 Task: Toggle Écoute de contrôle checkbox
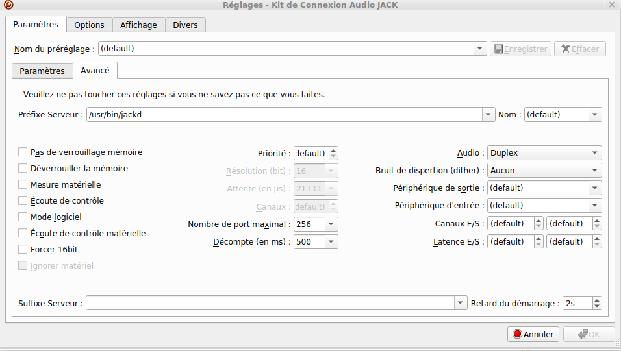[x=23, y=201]
